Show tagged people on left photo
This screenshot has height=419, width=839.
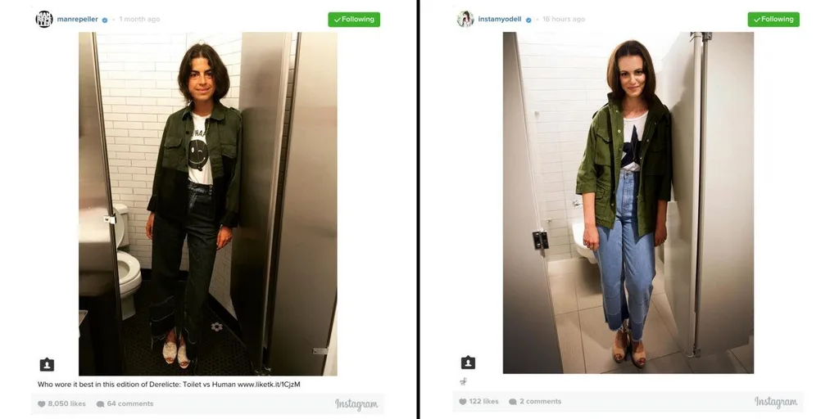coord(47,364)
